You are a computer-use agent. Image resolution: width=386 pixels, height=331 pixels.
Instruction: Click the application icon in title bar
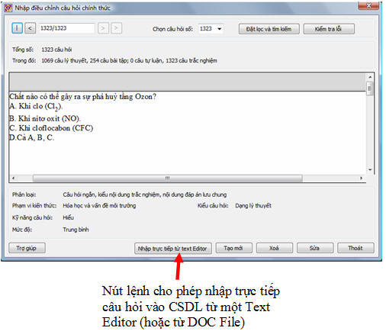click(8, 8)
